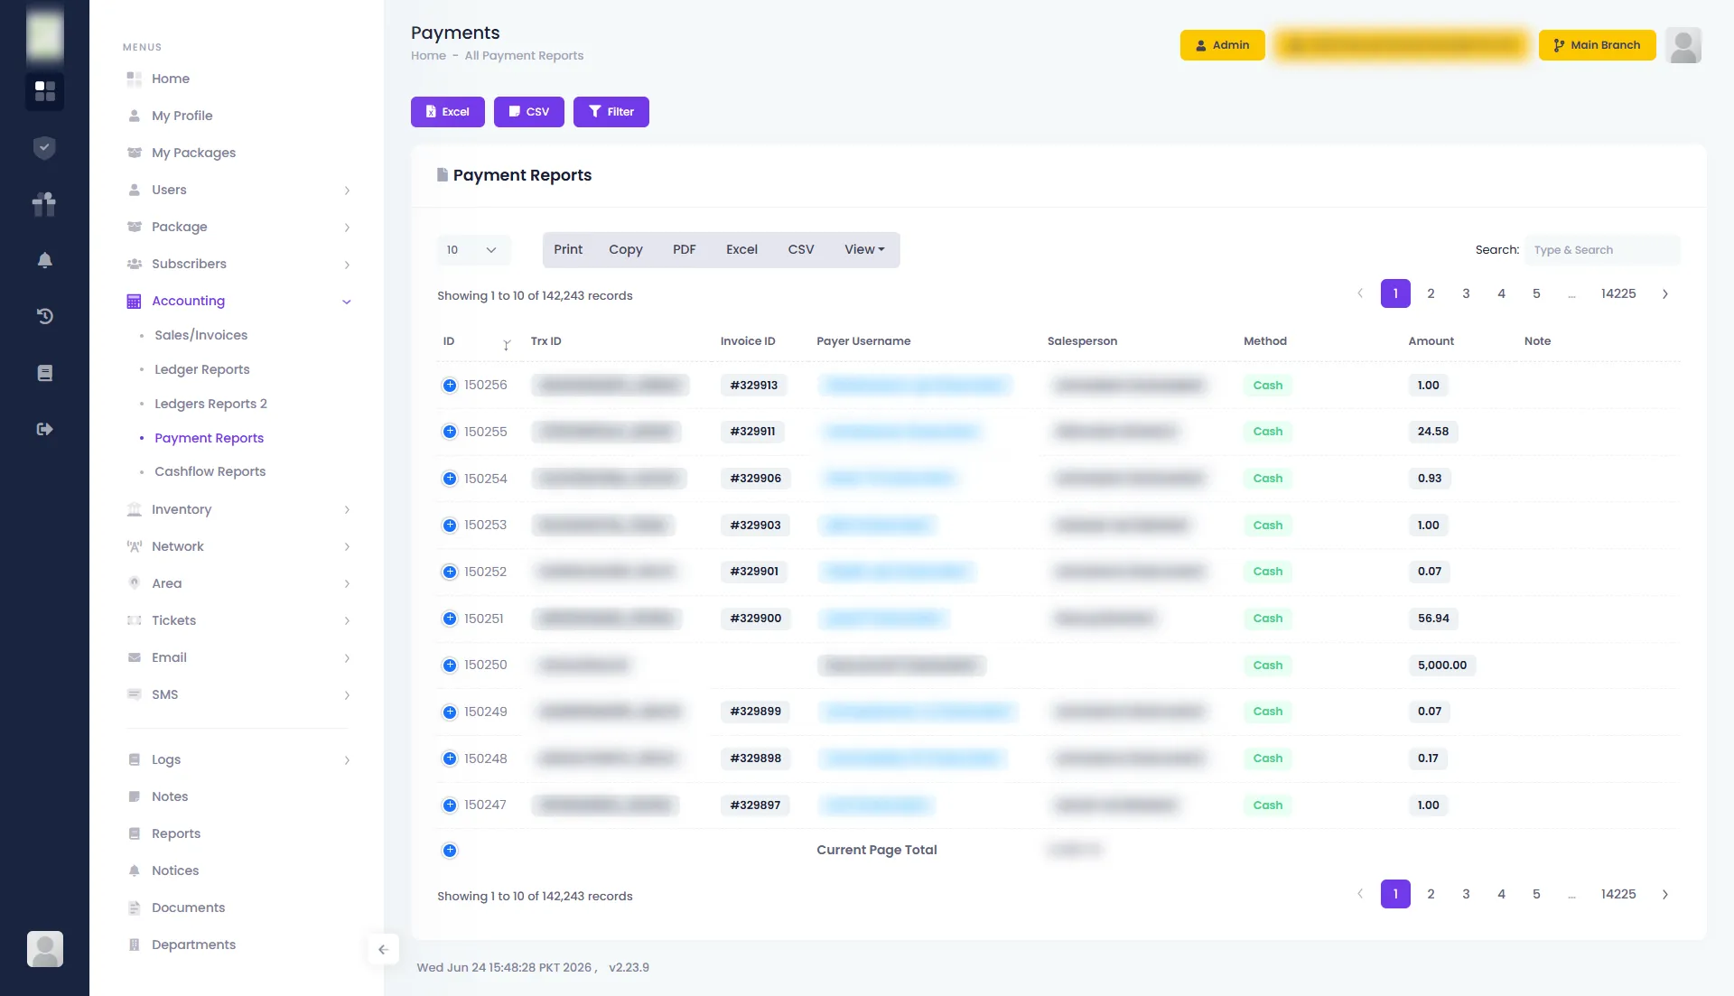Open the View dropdown in table toolbar

point(864,250)
